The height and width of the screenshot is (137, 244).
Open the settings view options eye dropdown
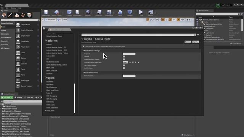click(199, 35)
